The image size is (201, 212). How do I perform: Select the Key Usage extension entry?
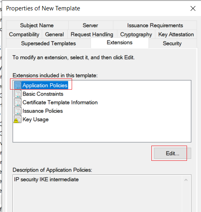(x=36, y=119)
